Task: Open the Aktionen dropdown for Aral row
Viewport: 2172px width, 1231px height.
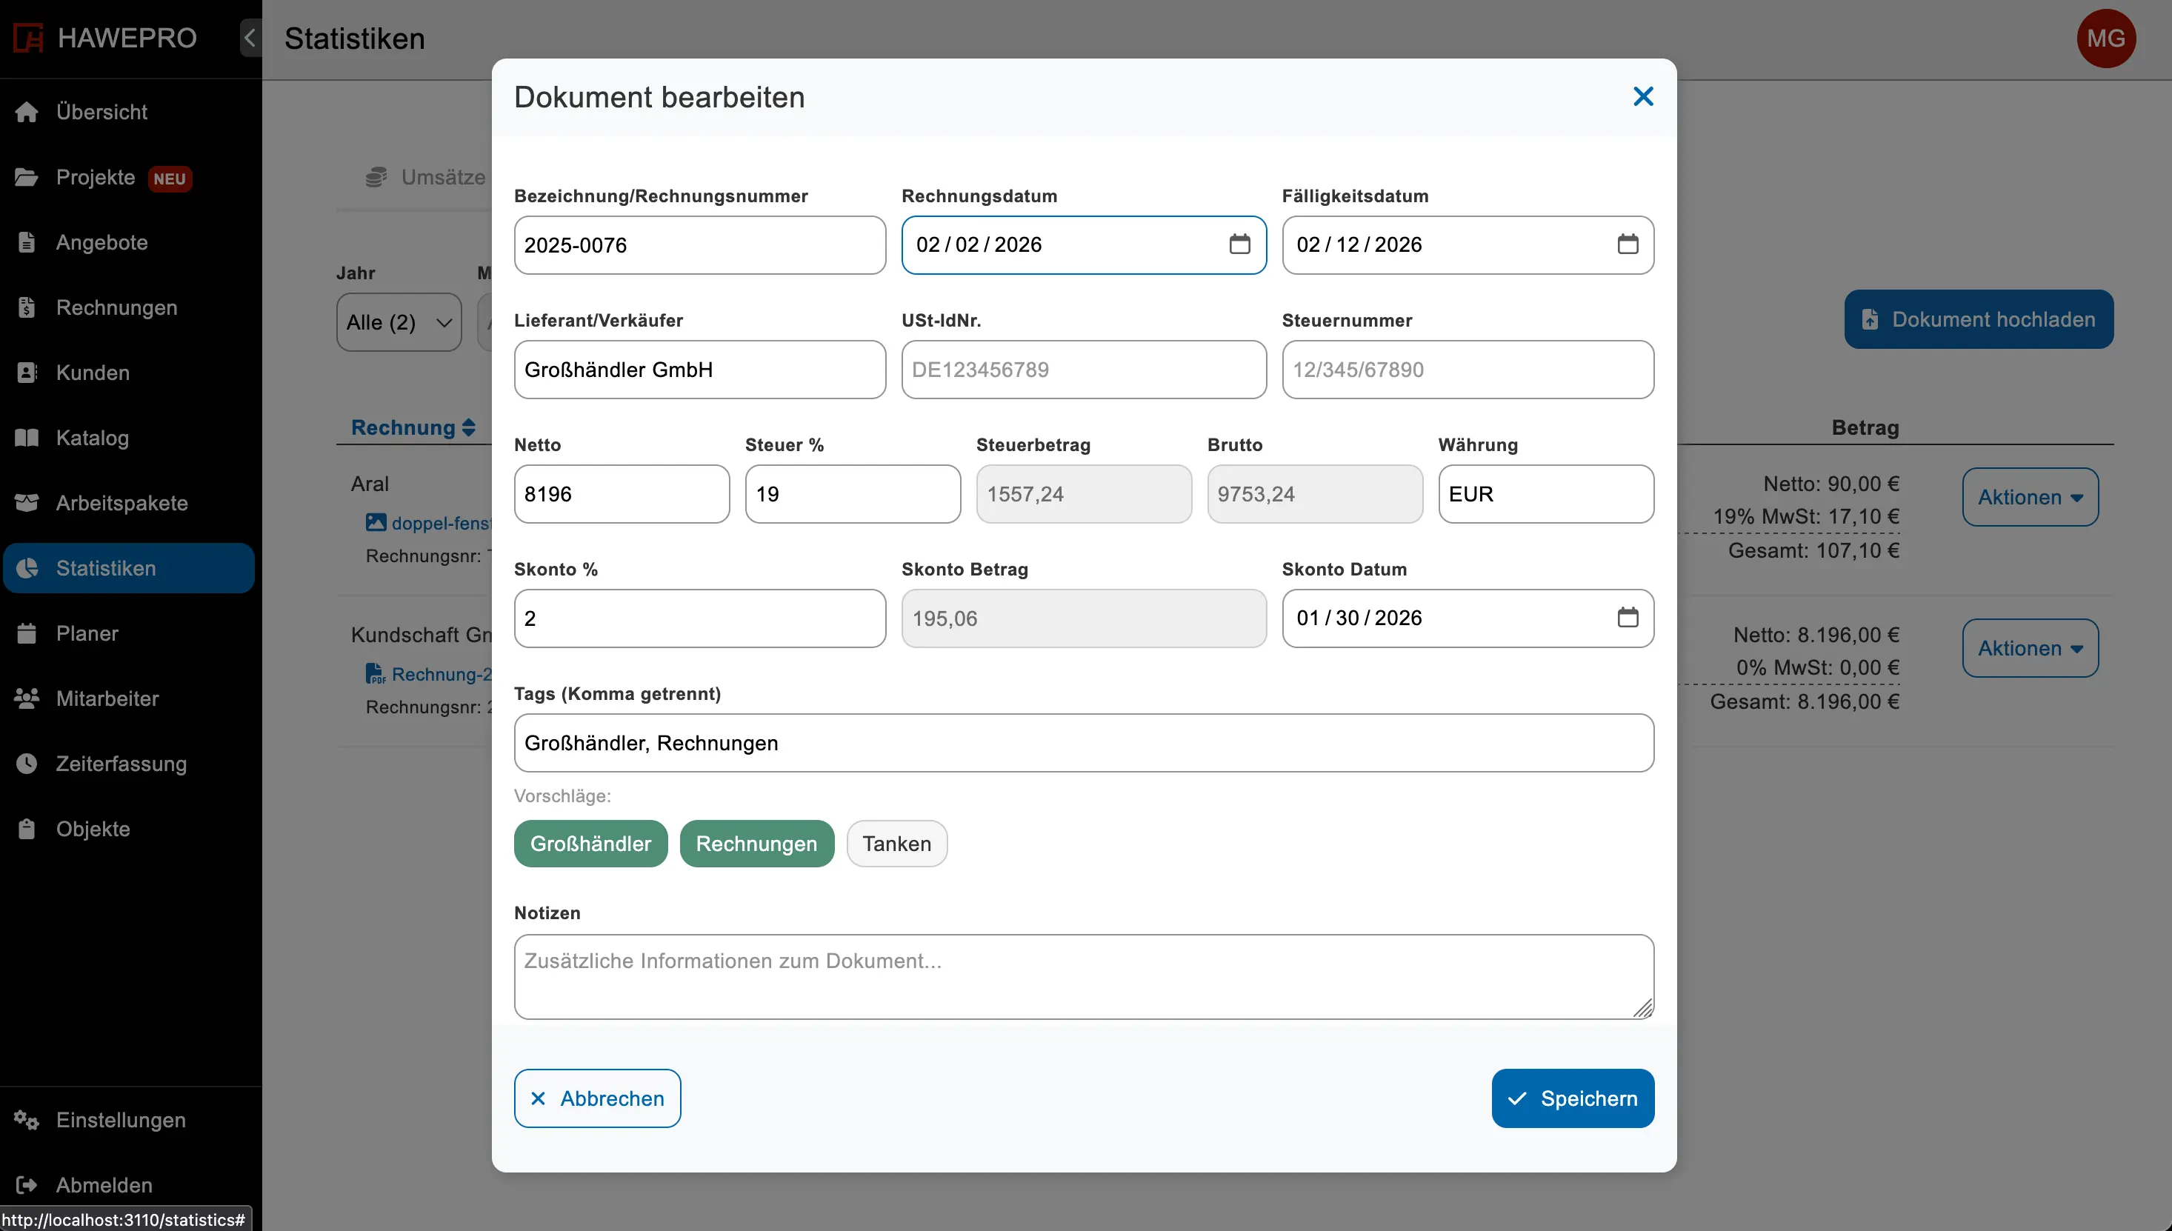Action: 2029,497
